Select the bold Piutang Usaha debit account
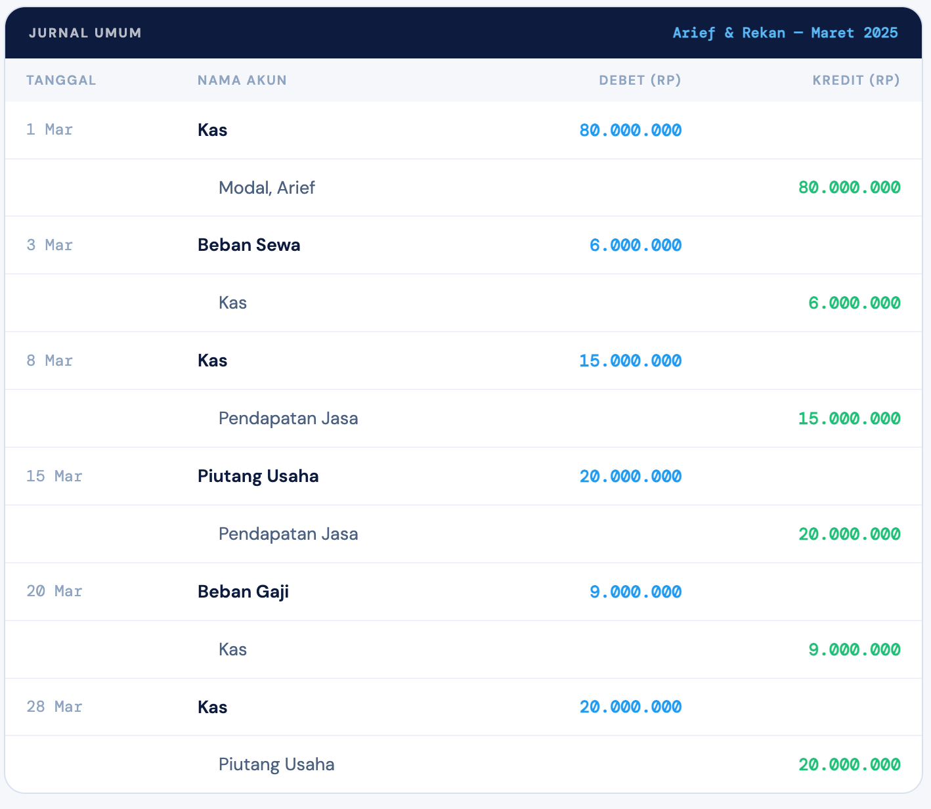The height and width of the screenshot is (809, 931). [258, 476]
